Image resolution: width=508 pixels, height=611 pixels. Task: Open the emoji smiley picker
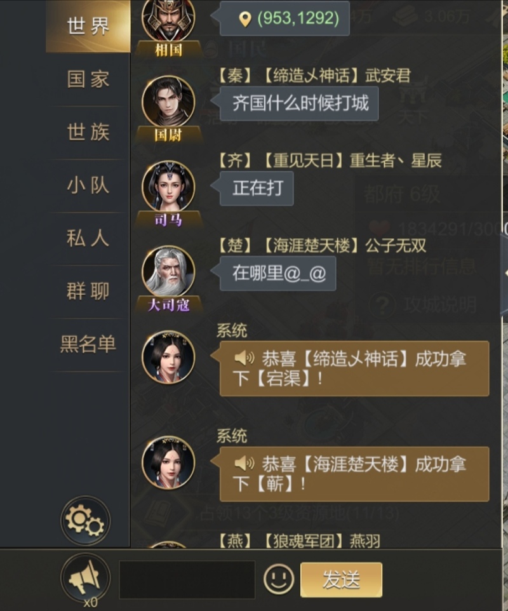(279, 579)
